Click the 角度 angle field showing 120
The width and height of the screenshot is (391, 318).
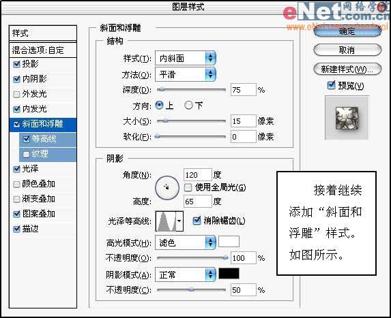(197, 175)
